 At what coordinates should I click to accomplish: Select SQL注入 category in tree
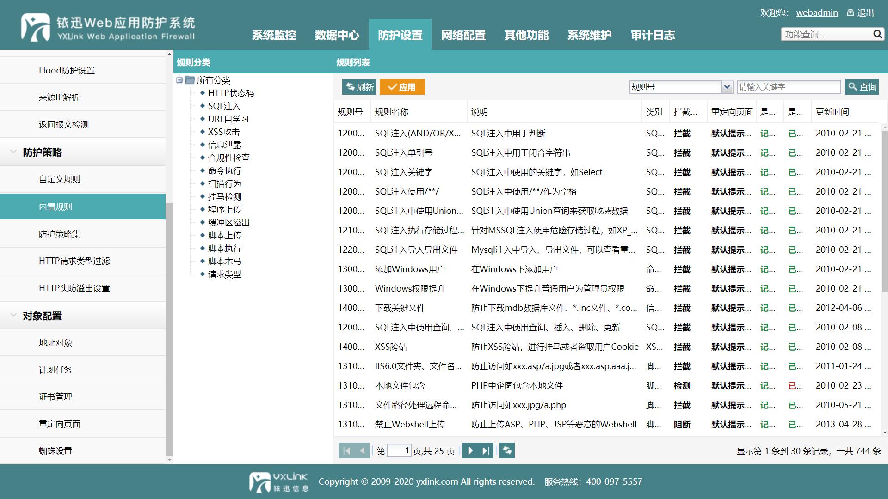[x=224, y=106]
